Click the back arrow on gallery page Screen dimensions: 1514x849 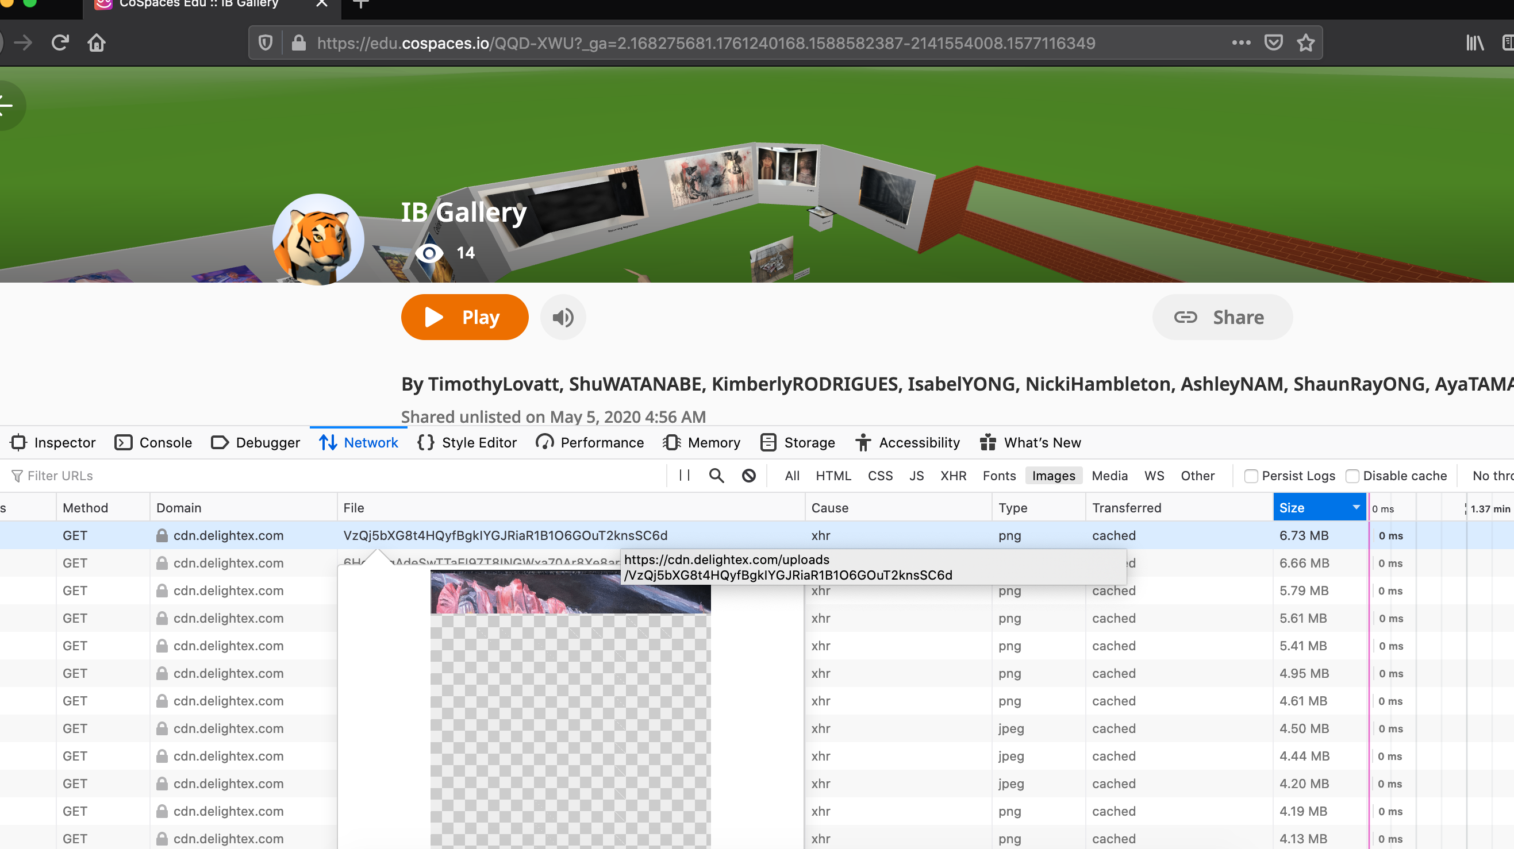click(6, 105)
